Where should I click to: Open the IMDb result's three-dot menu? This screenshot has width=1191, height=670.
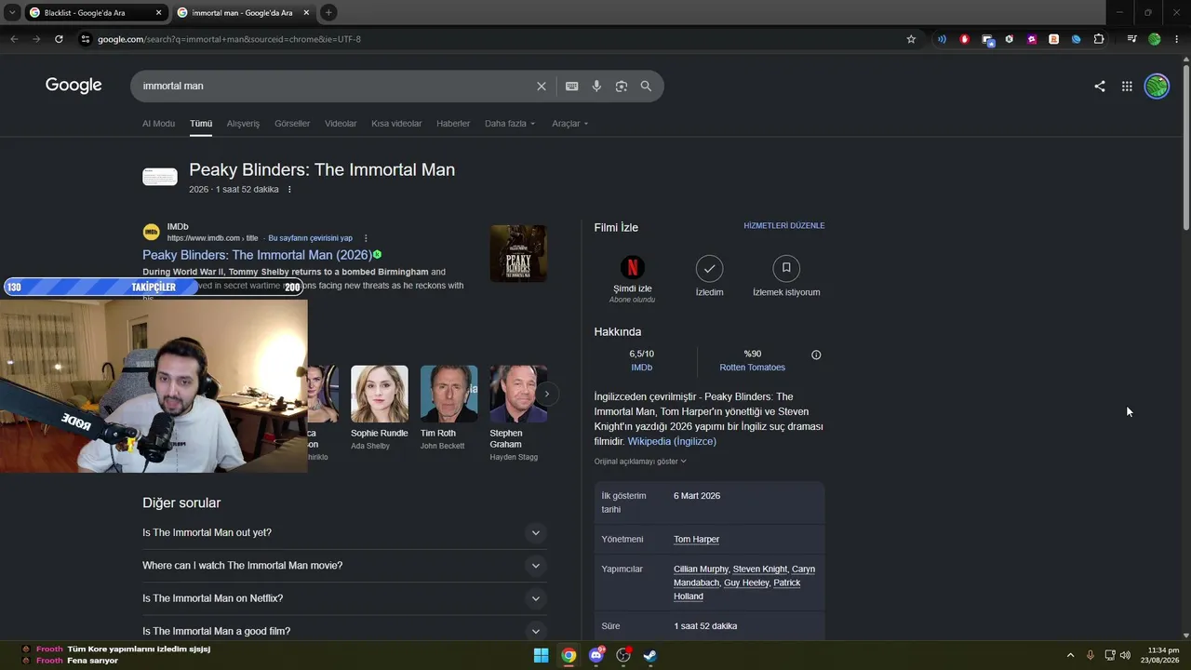366,238
